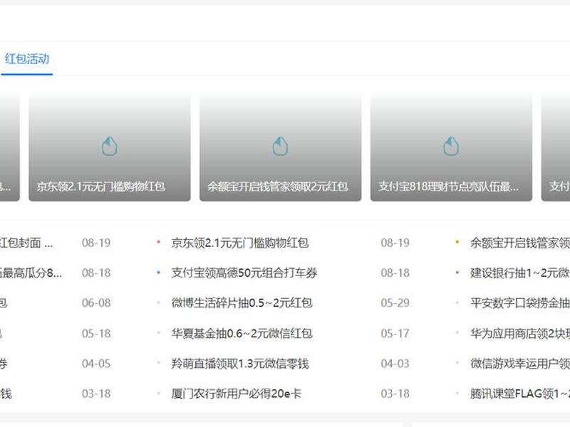Open link 建设银行抽1~2元微
The width and height of the screenshot is (570, 427).
(x=520, y=273)
